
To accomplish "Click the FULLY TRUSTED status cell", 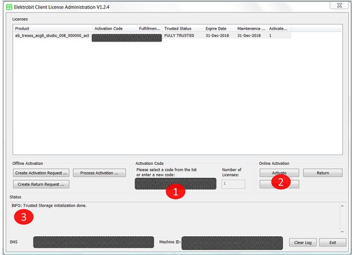I will (179, 36).
